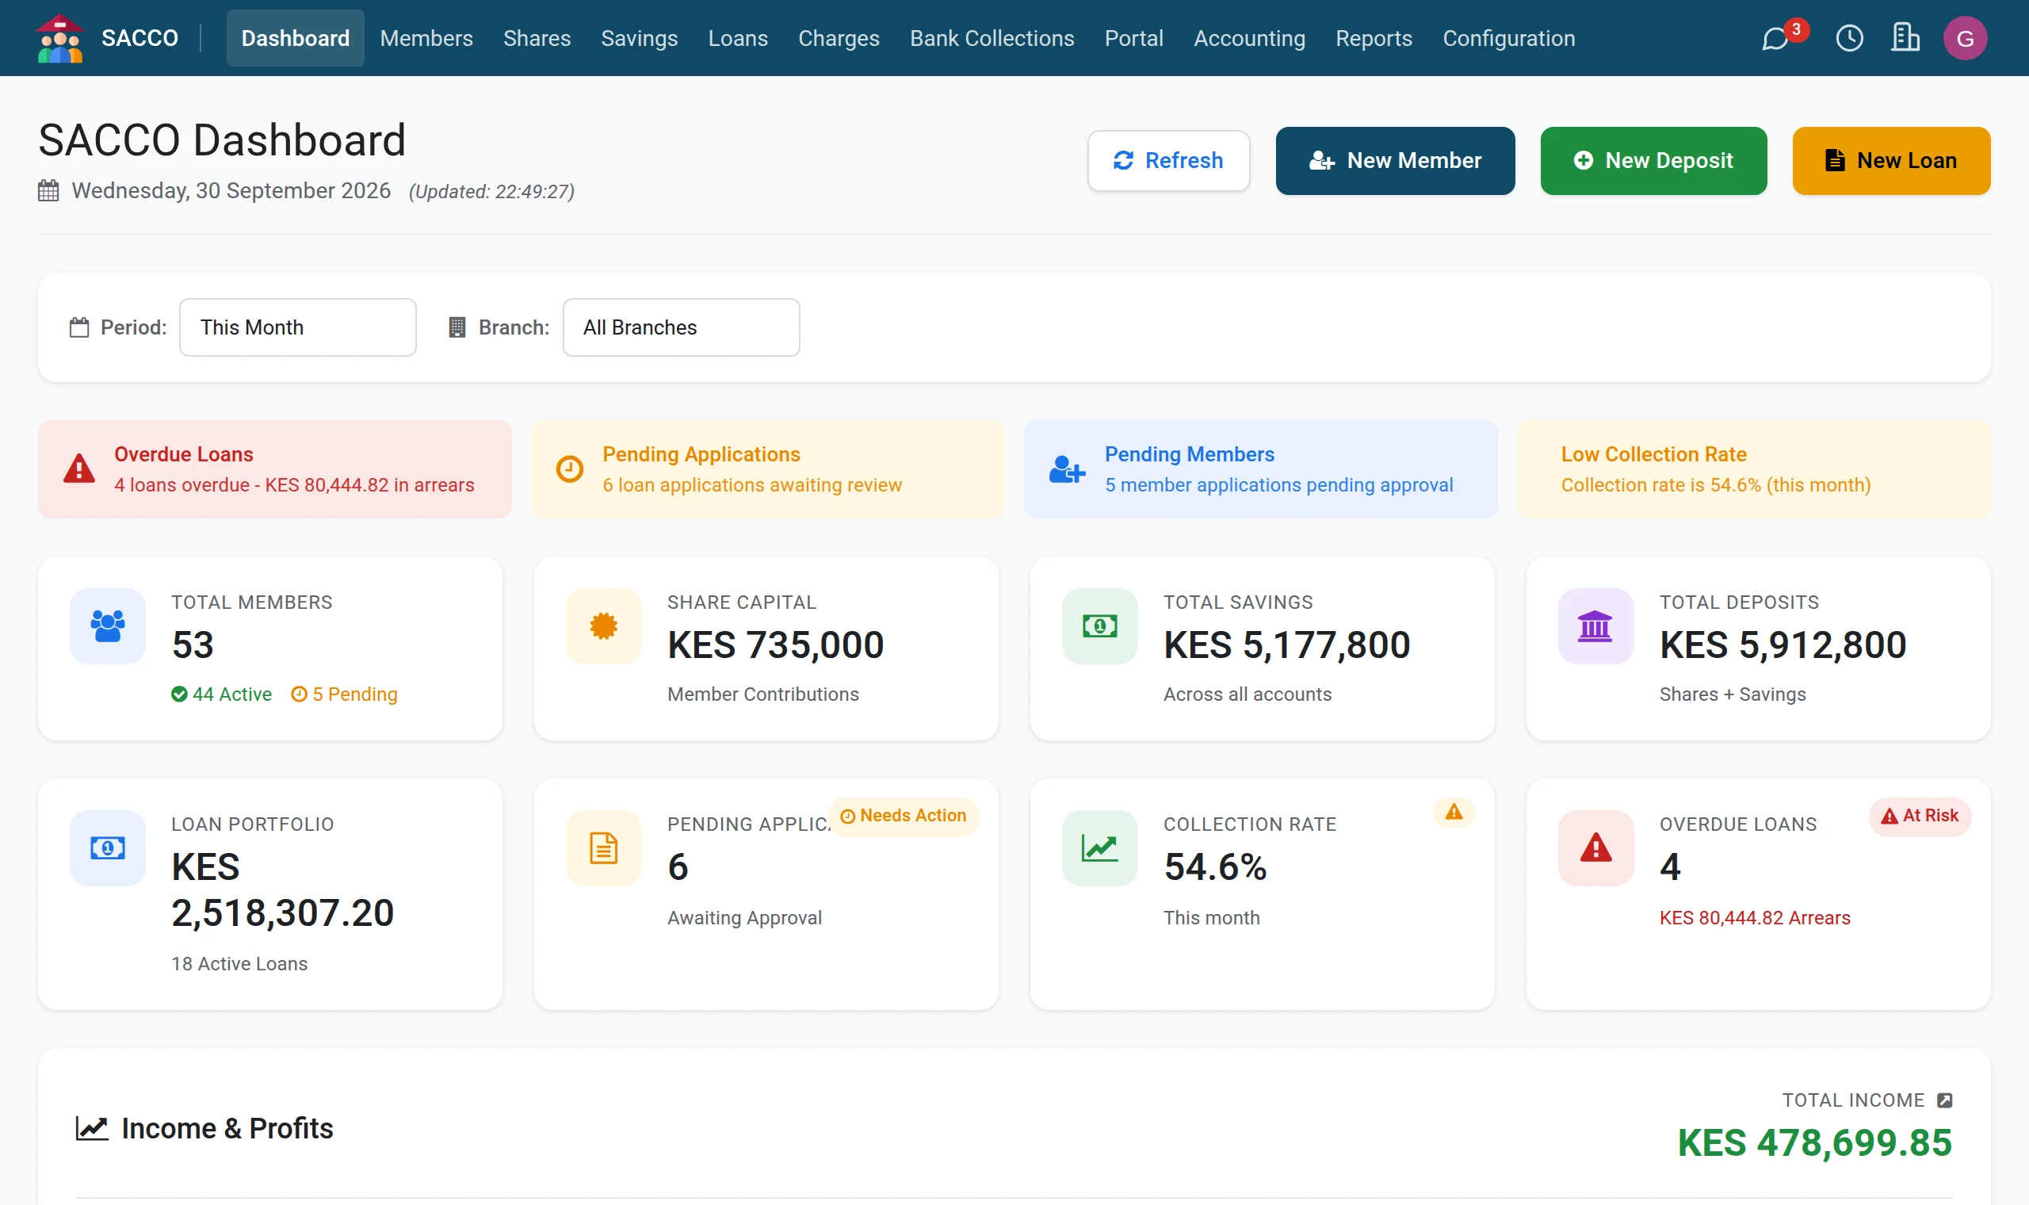This screenshot has height=1205, width=2029.
Task: Select the Dashboard tab in navbar
Action: tap(296, 38)
